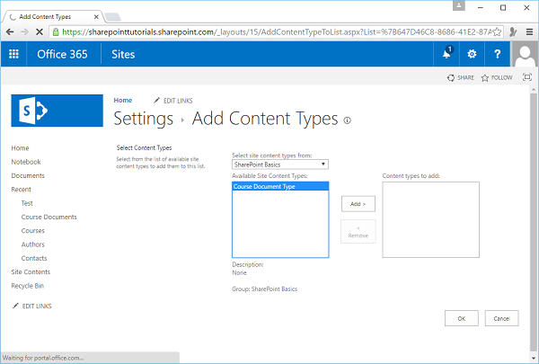Open Course Documents in the left navigation
This screenshot has height=364, width=539.
pos(49,217)
